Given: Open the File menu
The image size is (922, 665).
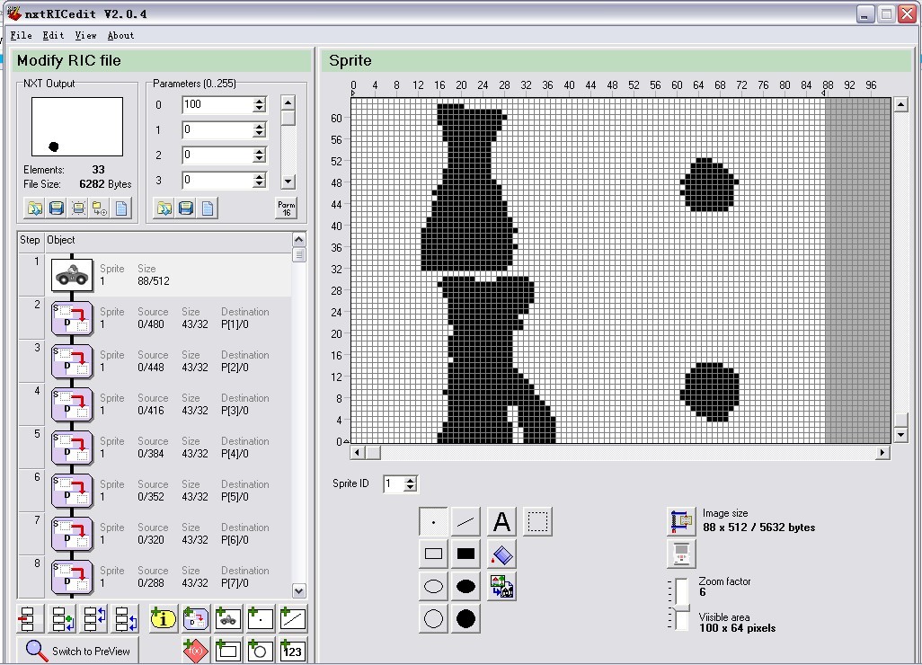Looking at the screenshot, I should click(22, 35).
